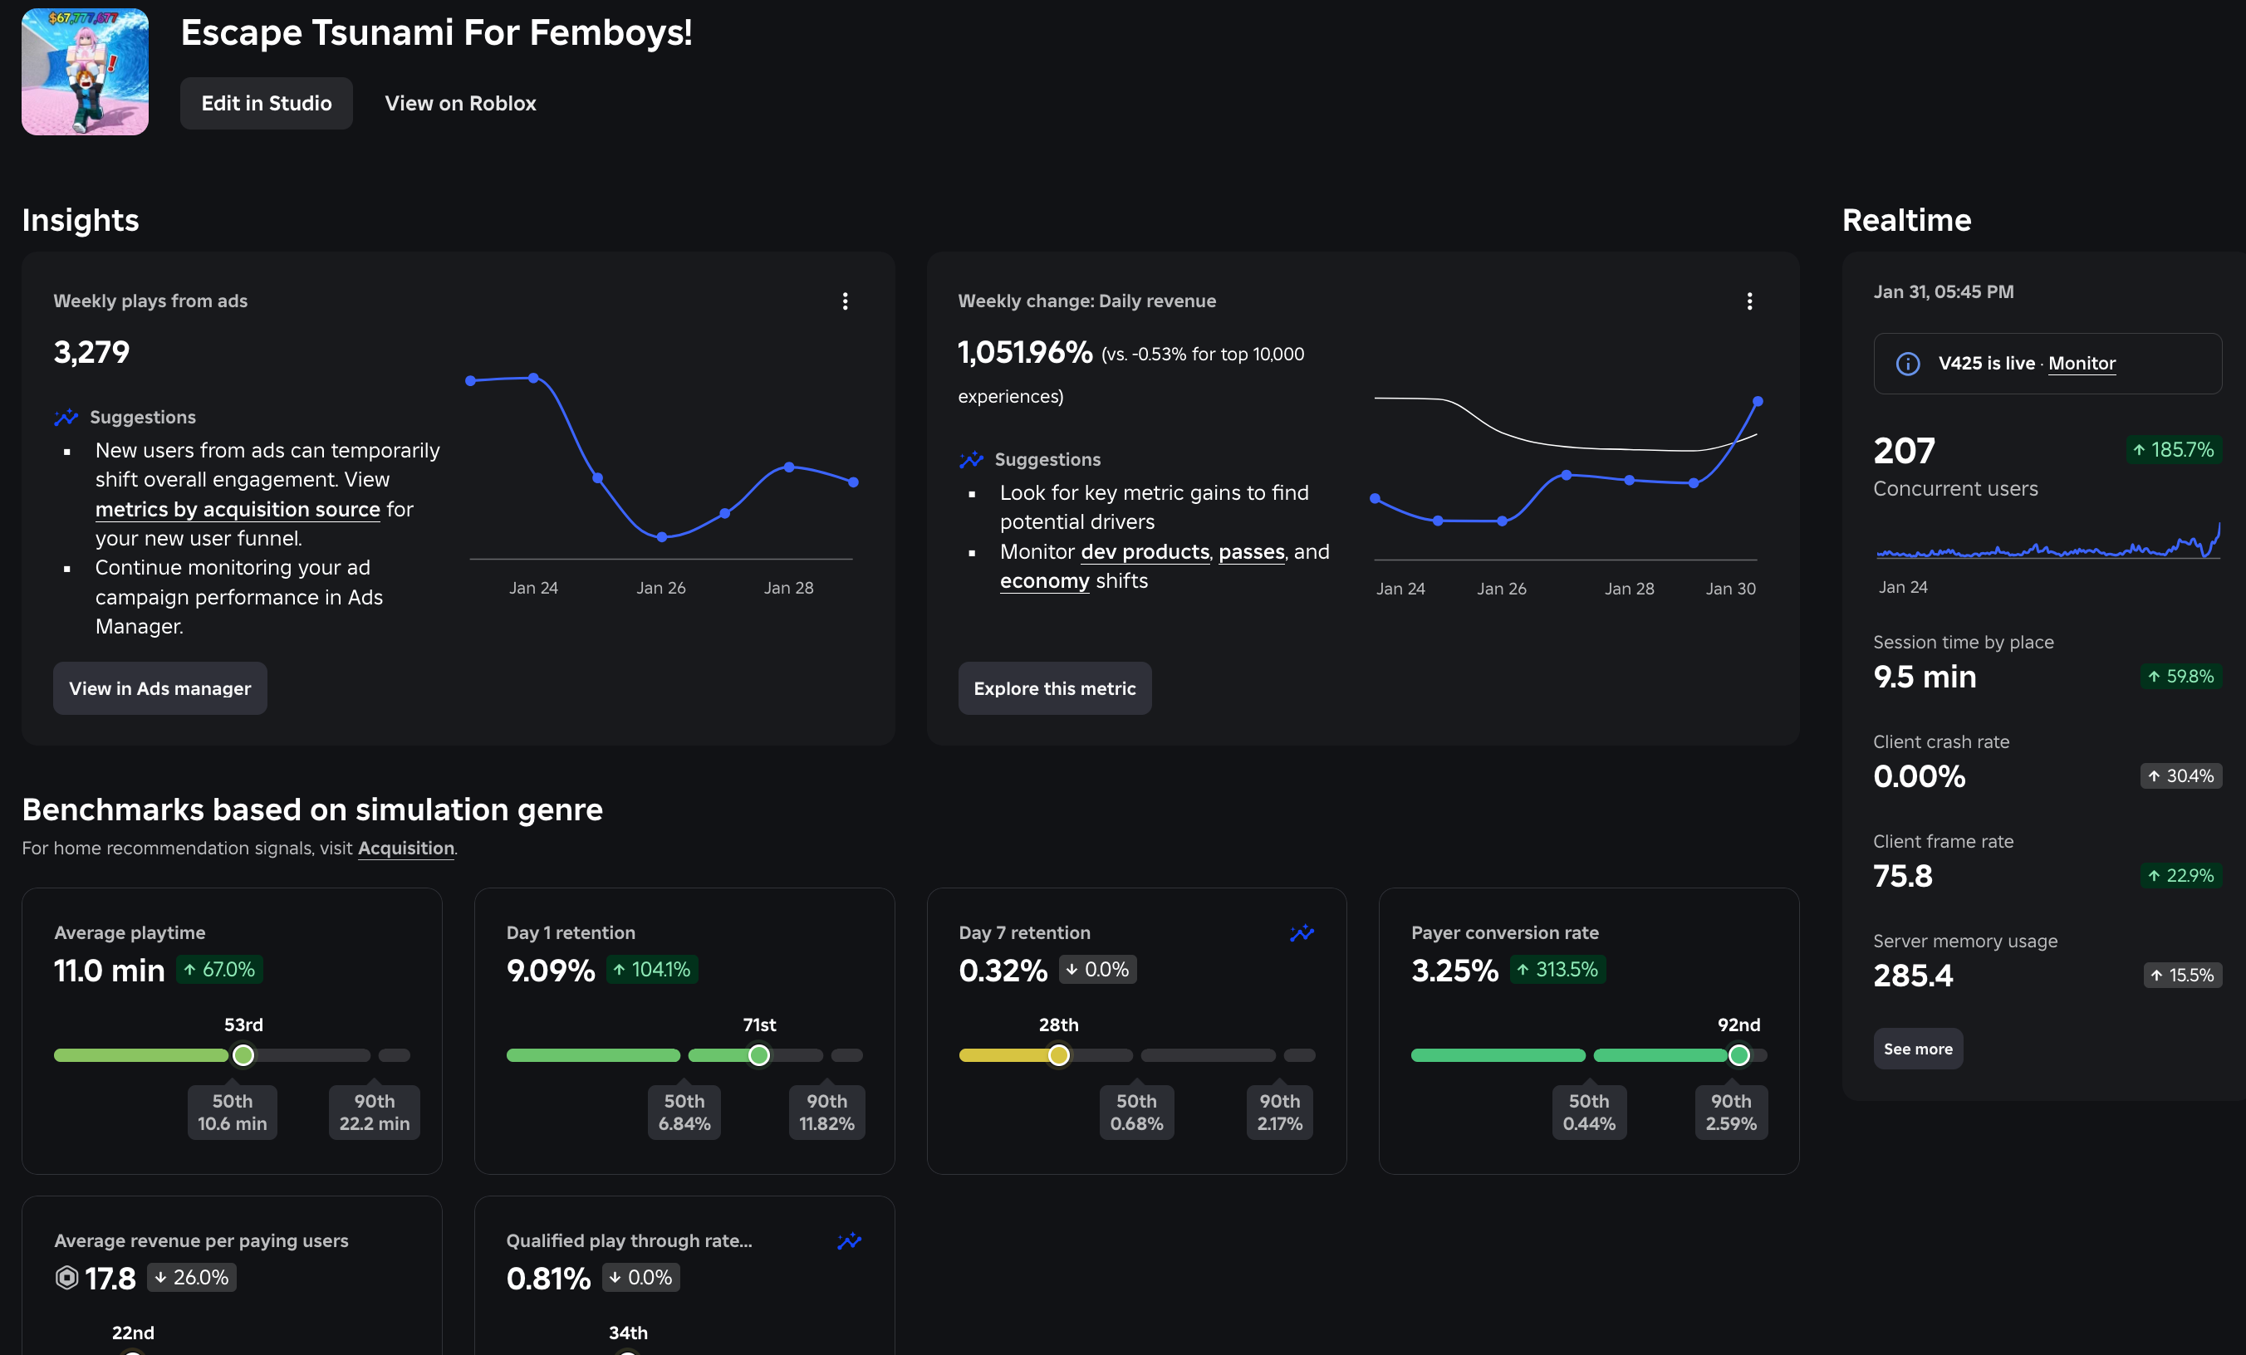Click Suggestions icon in Daily revenue card
This screenshot has width=2246, height=1355.
[x=971, y=459]
